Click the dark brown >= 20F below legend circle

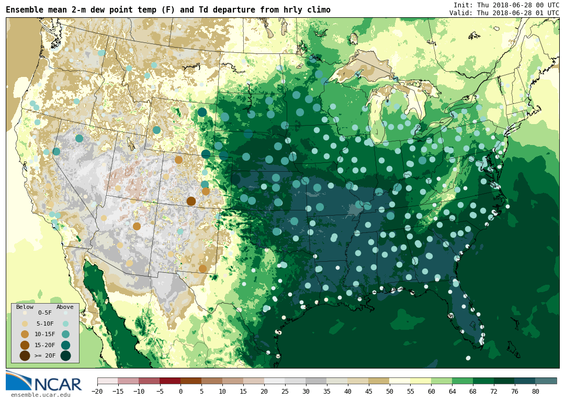[x=25, y=356]
